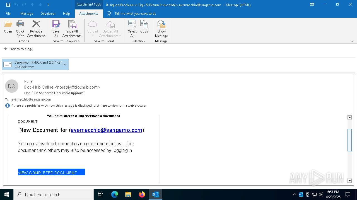357x200 pixels.
Task: Save the attachment with Save As
Action: point(56,29)
